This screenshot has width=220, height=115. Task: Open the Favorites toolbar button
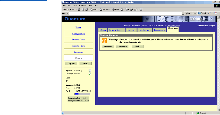(105, 9)
